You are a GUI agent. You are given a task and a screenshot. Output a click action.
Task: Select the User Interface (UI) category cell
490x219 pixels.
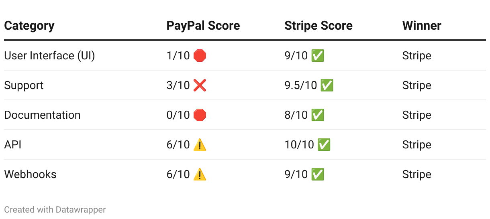coord(49,56)
